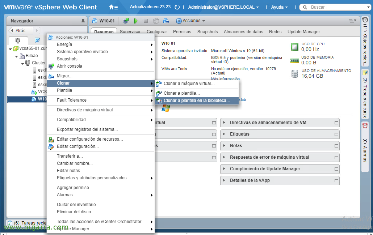Screen dimensions: 373x235
Task: Open the Energía submenu
Action: coord(101,44)
